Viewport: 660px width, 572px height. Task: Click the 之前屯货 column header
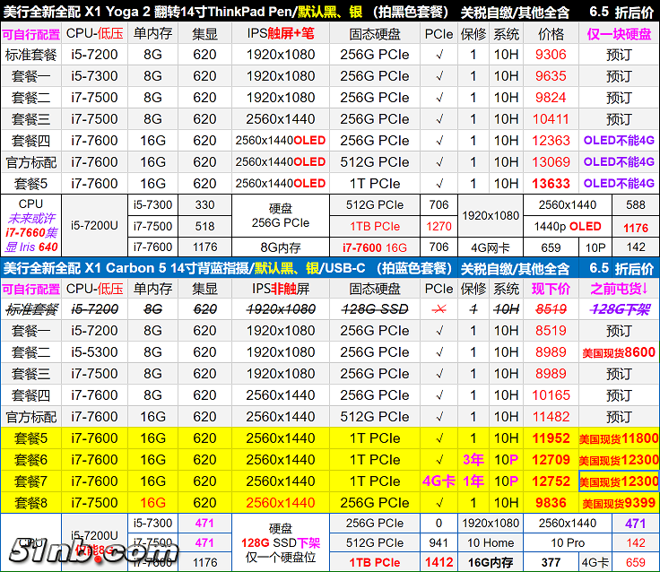click(x=618, y=289)
